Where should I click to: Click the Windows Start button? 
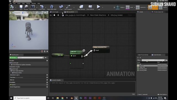11,98
